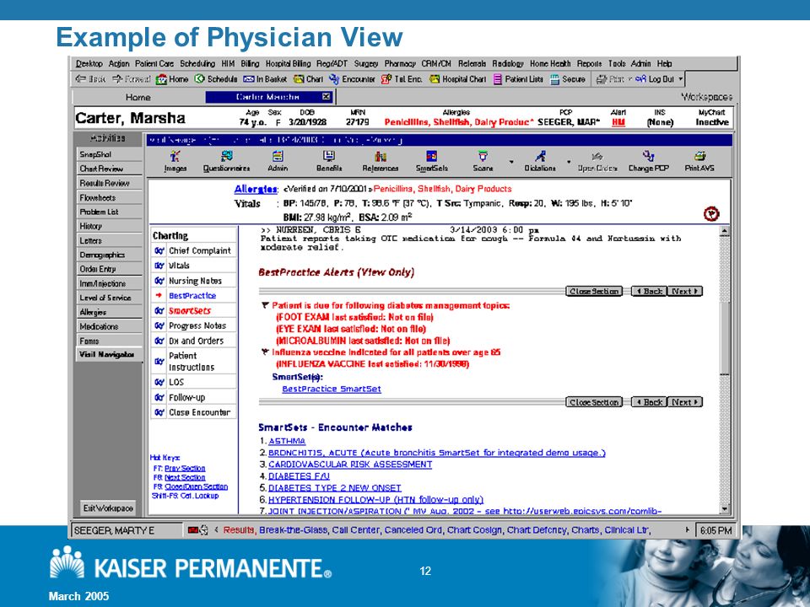Click the Secure toolbar button

[567, 79]
